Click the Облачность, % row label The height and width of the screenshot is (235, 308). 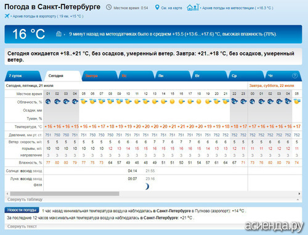tap(30, 102)
